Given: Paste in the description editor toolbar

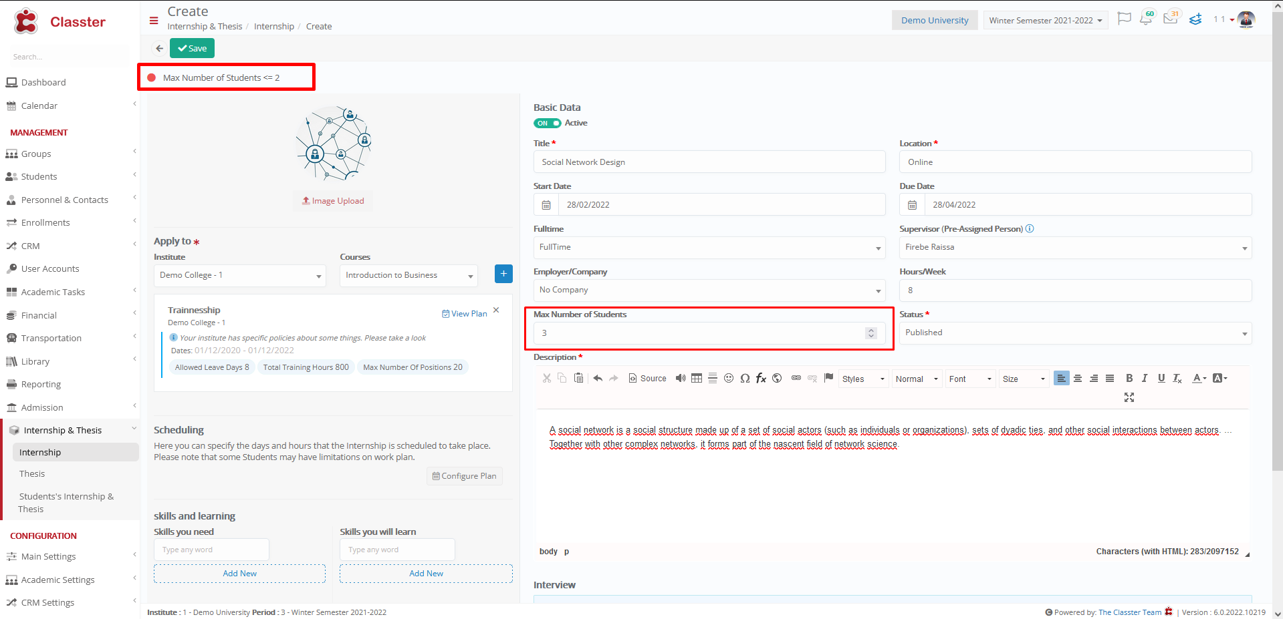Looking at the screenshot, I should 579,378.
